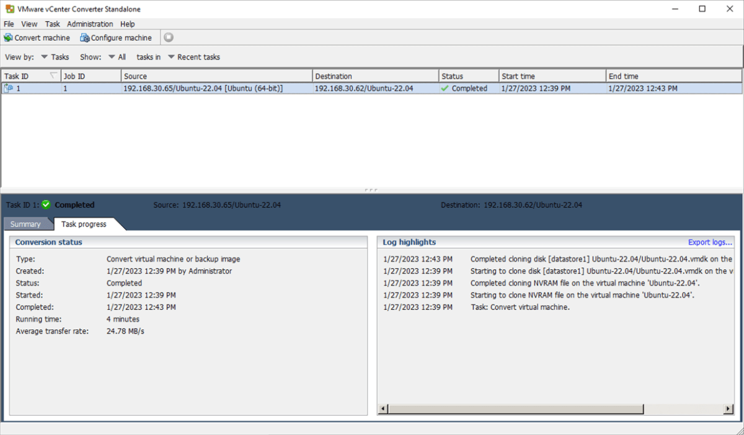Image resolution: width=744 pixels, height=435 pixels.
Task: Open the Administration menu
Action: click(90, 24)
